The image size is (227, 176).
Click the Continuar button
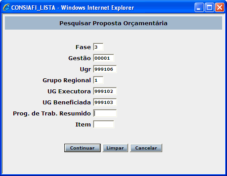82,148
